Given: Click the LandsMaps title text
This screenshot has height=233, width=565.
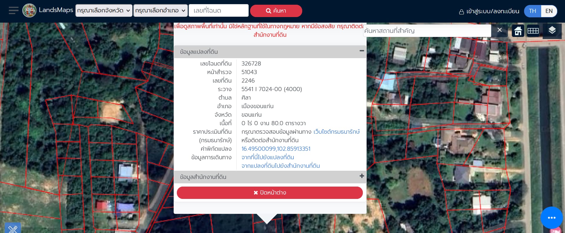Looking at the screenshot, I should pos(56,10).
